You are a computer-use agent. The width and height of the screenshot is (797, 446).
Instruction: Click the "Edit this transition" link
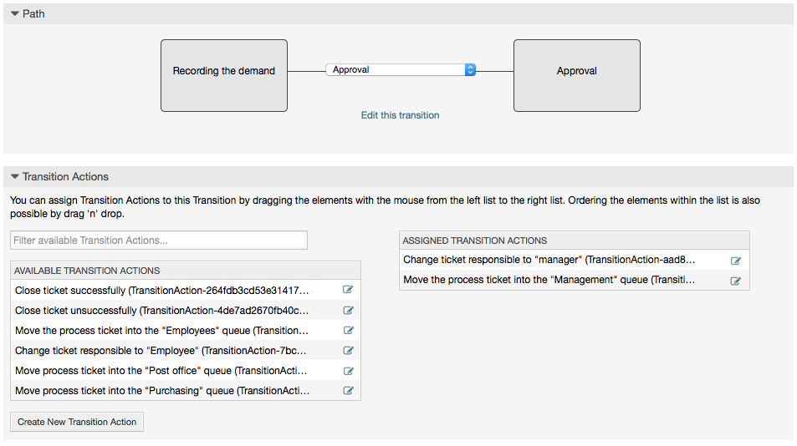click(x=400, y=115)
